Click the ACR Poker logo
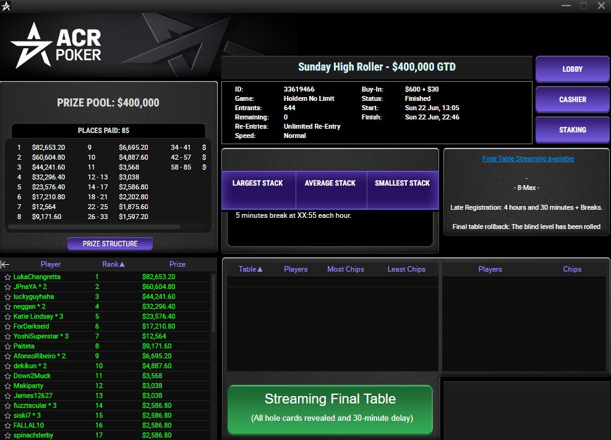 [56, 46]
